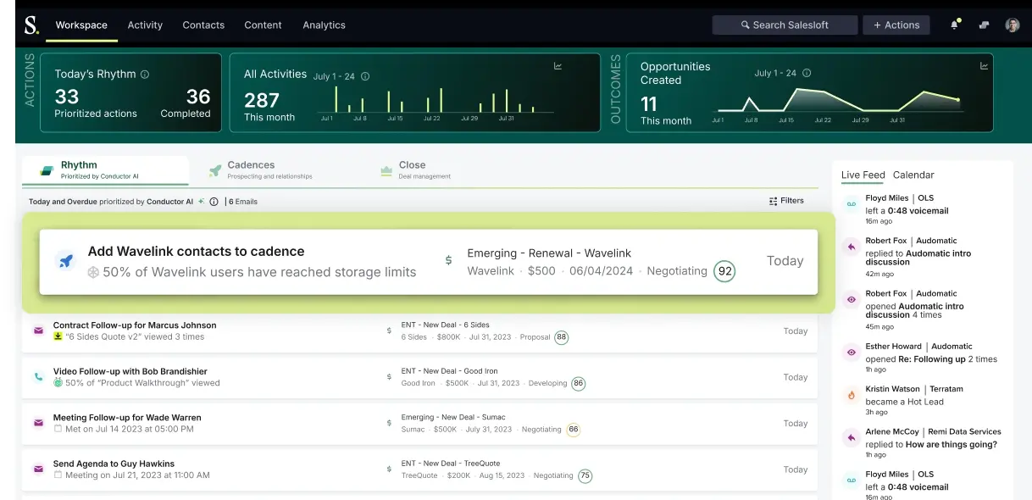1032x500 pixels.
Task: Click ENT - New Deal - TreeQuote opportunity
Action: (451, 464)
